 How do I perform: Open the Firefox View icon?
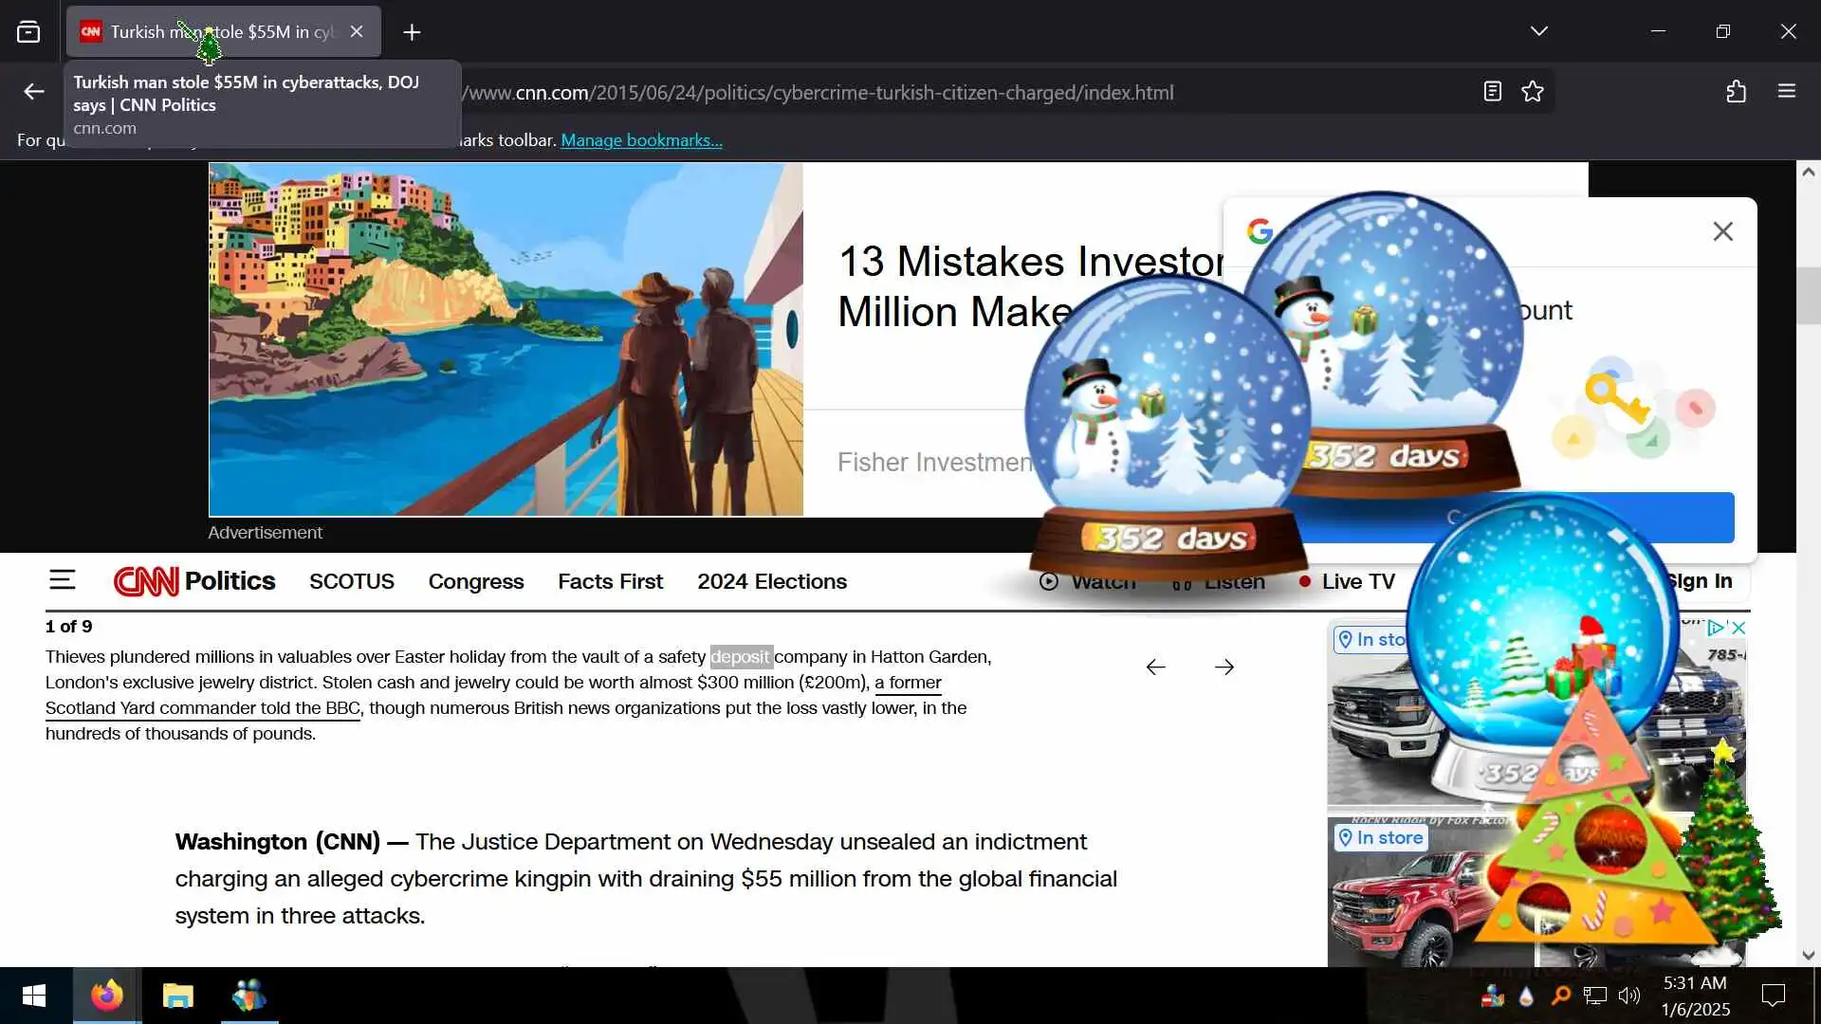tap(28, 32)
